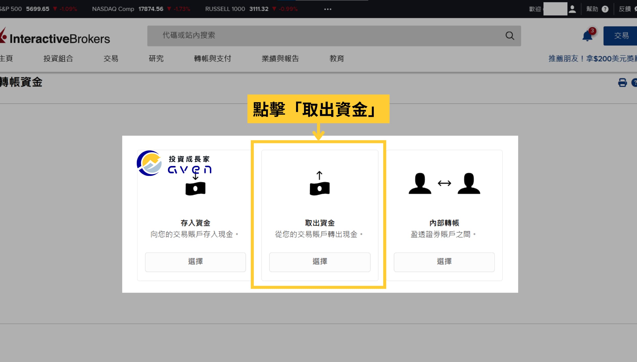Go to 主頁 home tab
Viewport: 637px width, 362px height.
pyautogui.click(x=6, y=59)
